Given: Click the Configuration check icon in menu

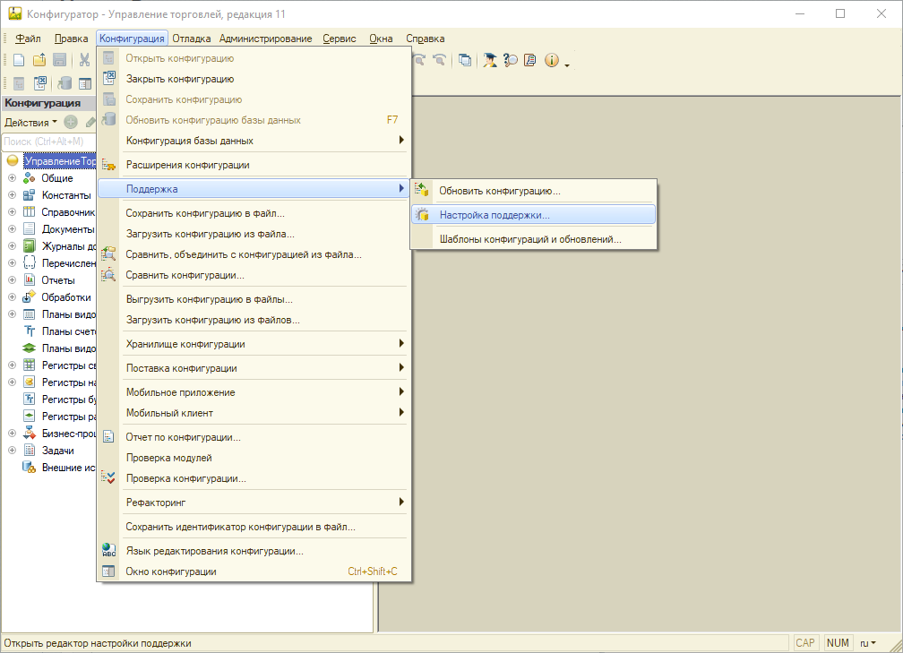Looking at the screenshot, I should pyautogui.click(x=109, y=478).
